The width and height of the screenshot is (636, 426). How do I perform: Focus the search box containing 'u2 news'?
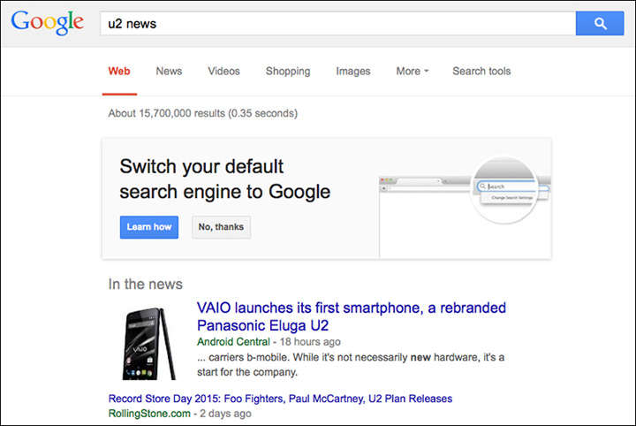coord(336,24)
